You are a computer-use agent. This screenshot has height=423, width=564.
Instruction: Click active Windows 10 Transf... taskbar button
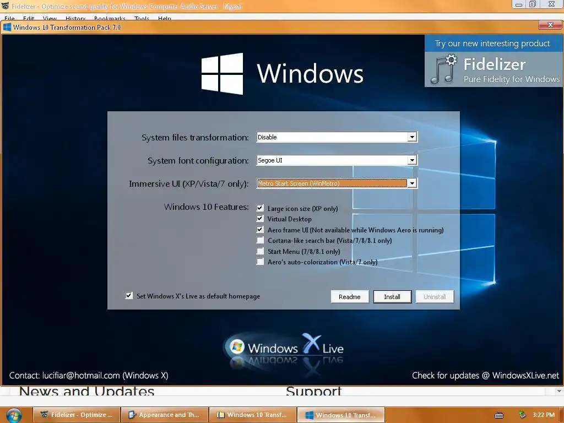(340, 415)
